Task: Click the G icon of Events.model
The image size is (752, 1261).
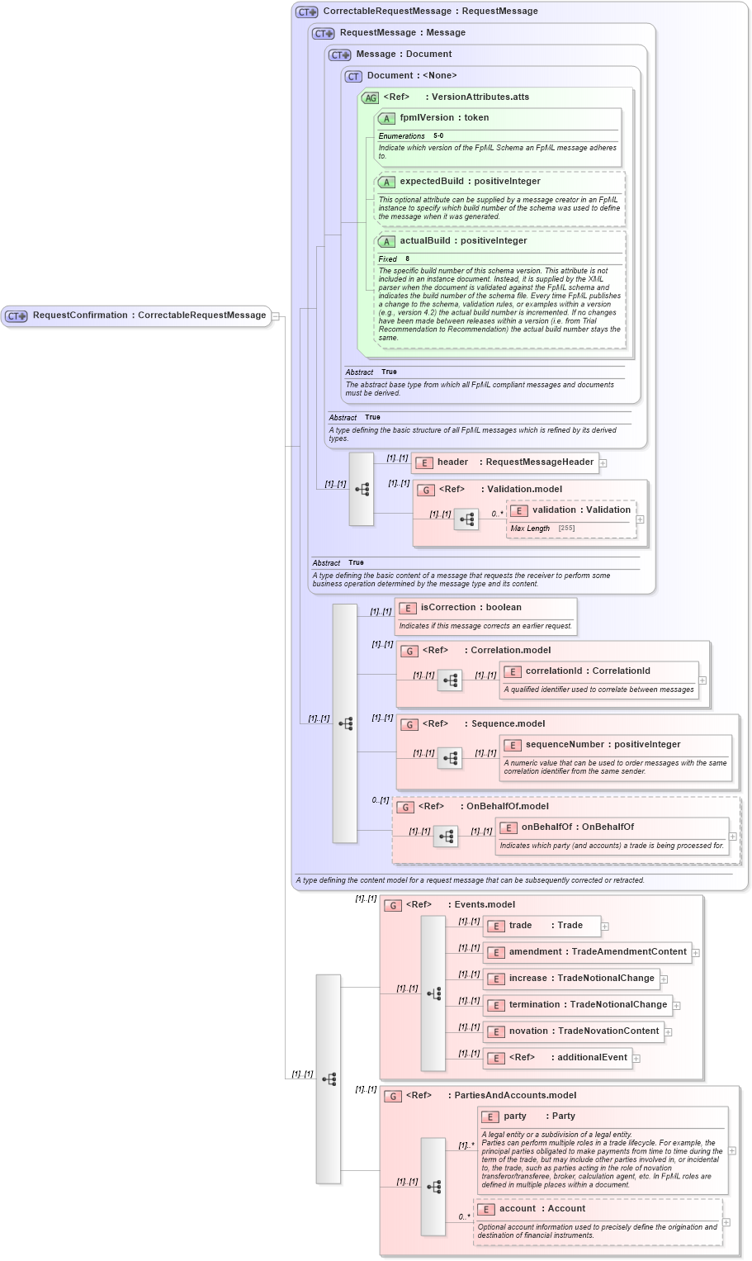Action: point(393,906)
